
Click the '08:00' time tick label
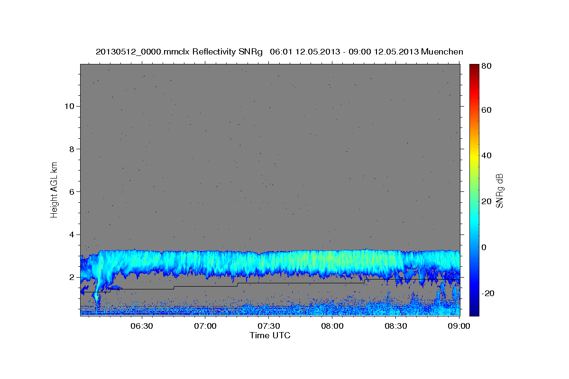pos(332,326)
